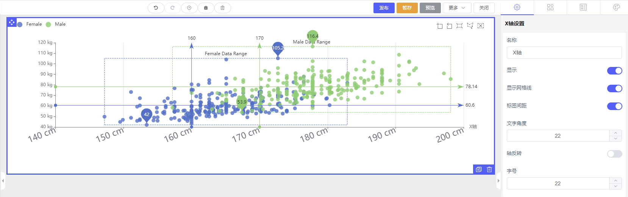
Task: Click the clear selection chart icon
Action: coord(481,26)
